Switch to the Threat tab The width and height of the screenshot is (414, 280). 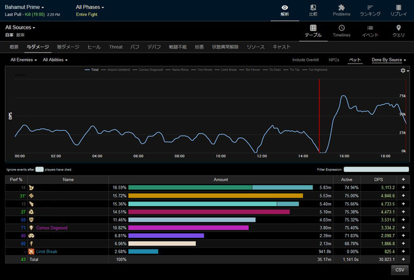pos(116,47)
